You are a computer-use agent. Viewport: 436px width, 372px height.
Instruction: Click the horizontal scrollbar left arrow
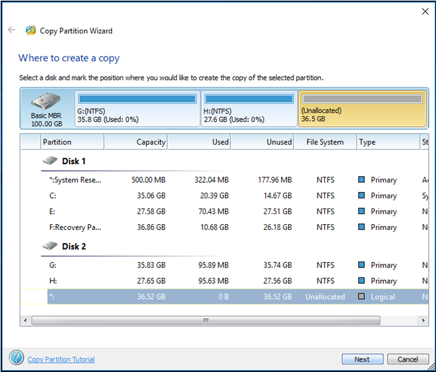(25, 320)
